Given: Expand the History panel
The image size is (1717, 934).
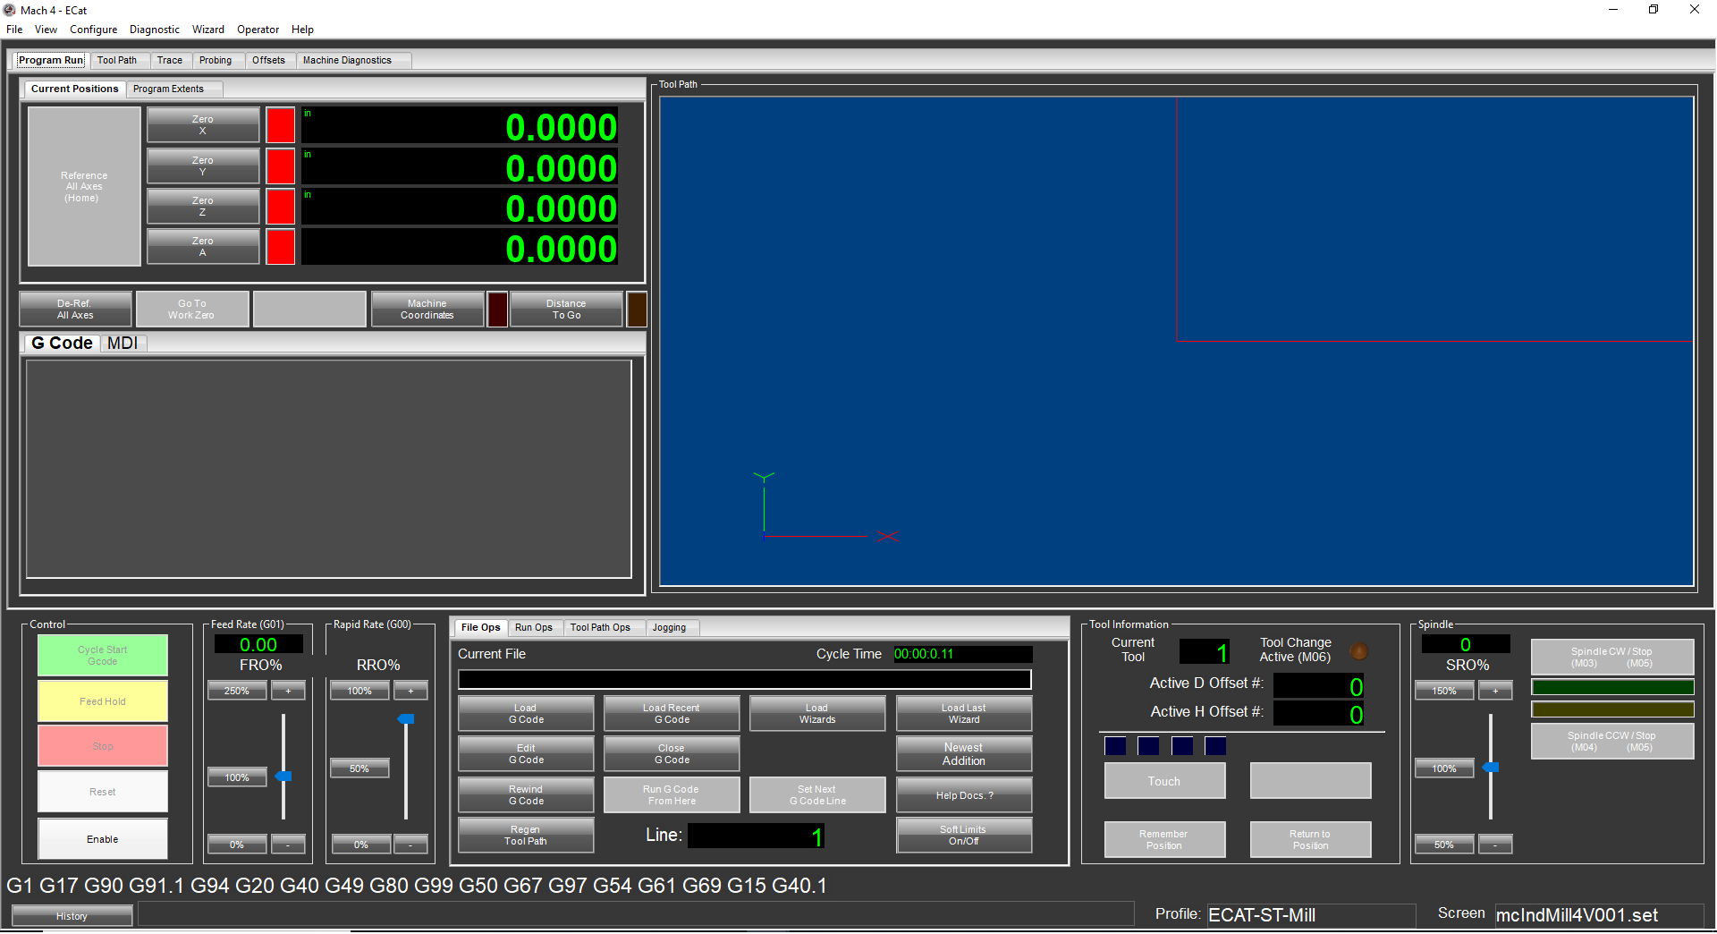Looking at the screenshot, I should pos(72,916).
